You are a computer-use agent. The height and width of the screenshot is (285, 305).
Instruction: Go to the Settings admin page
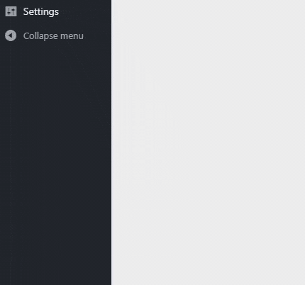click(x=55, y=11)
